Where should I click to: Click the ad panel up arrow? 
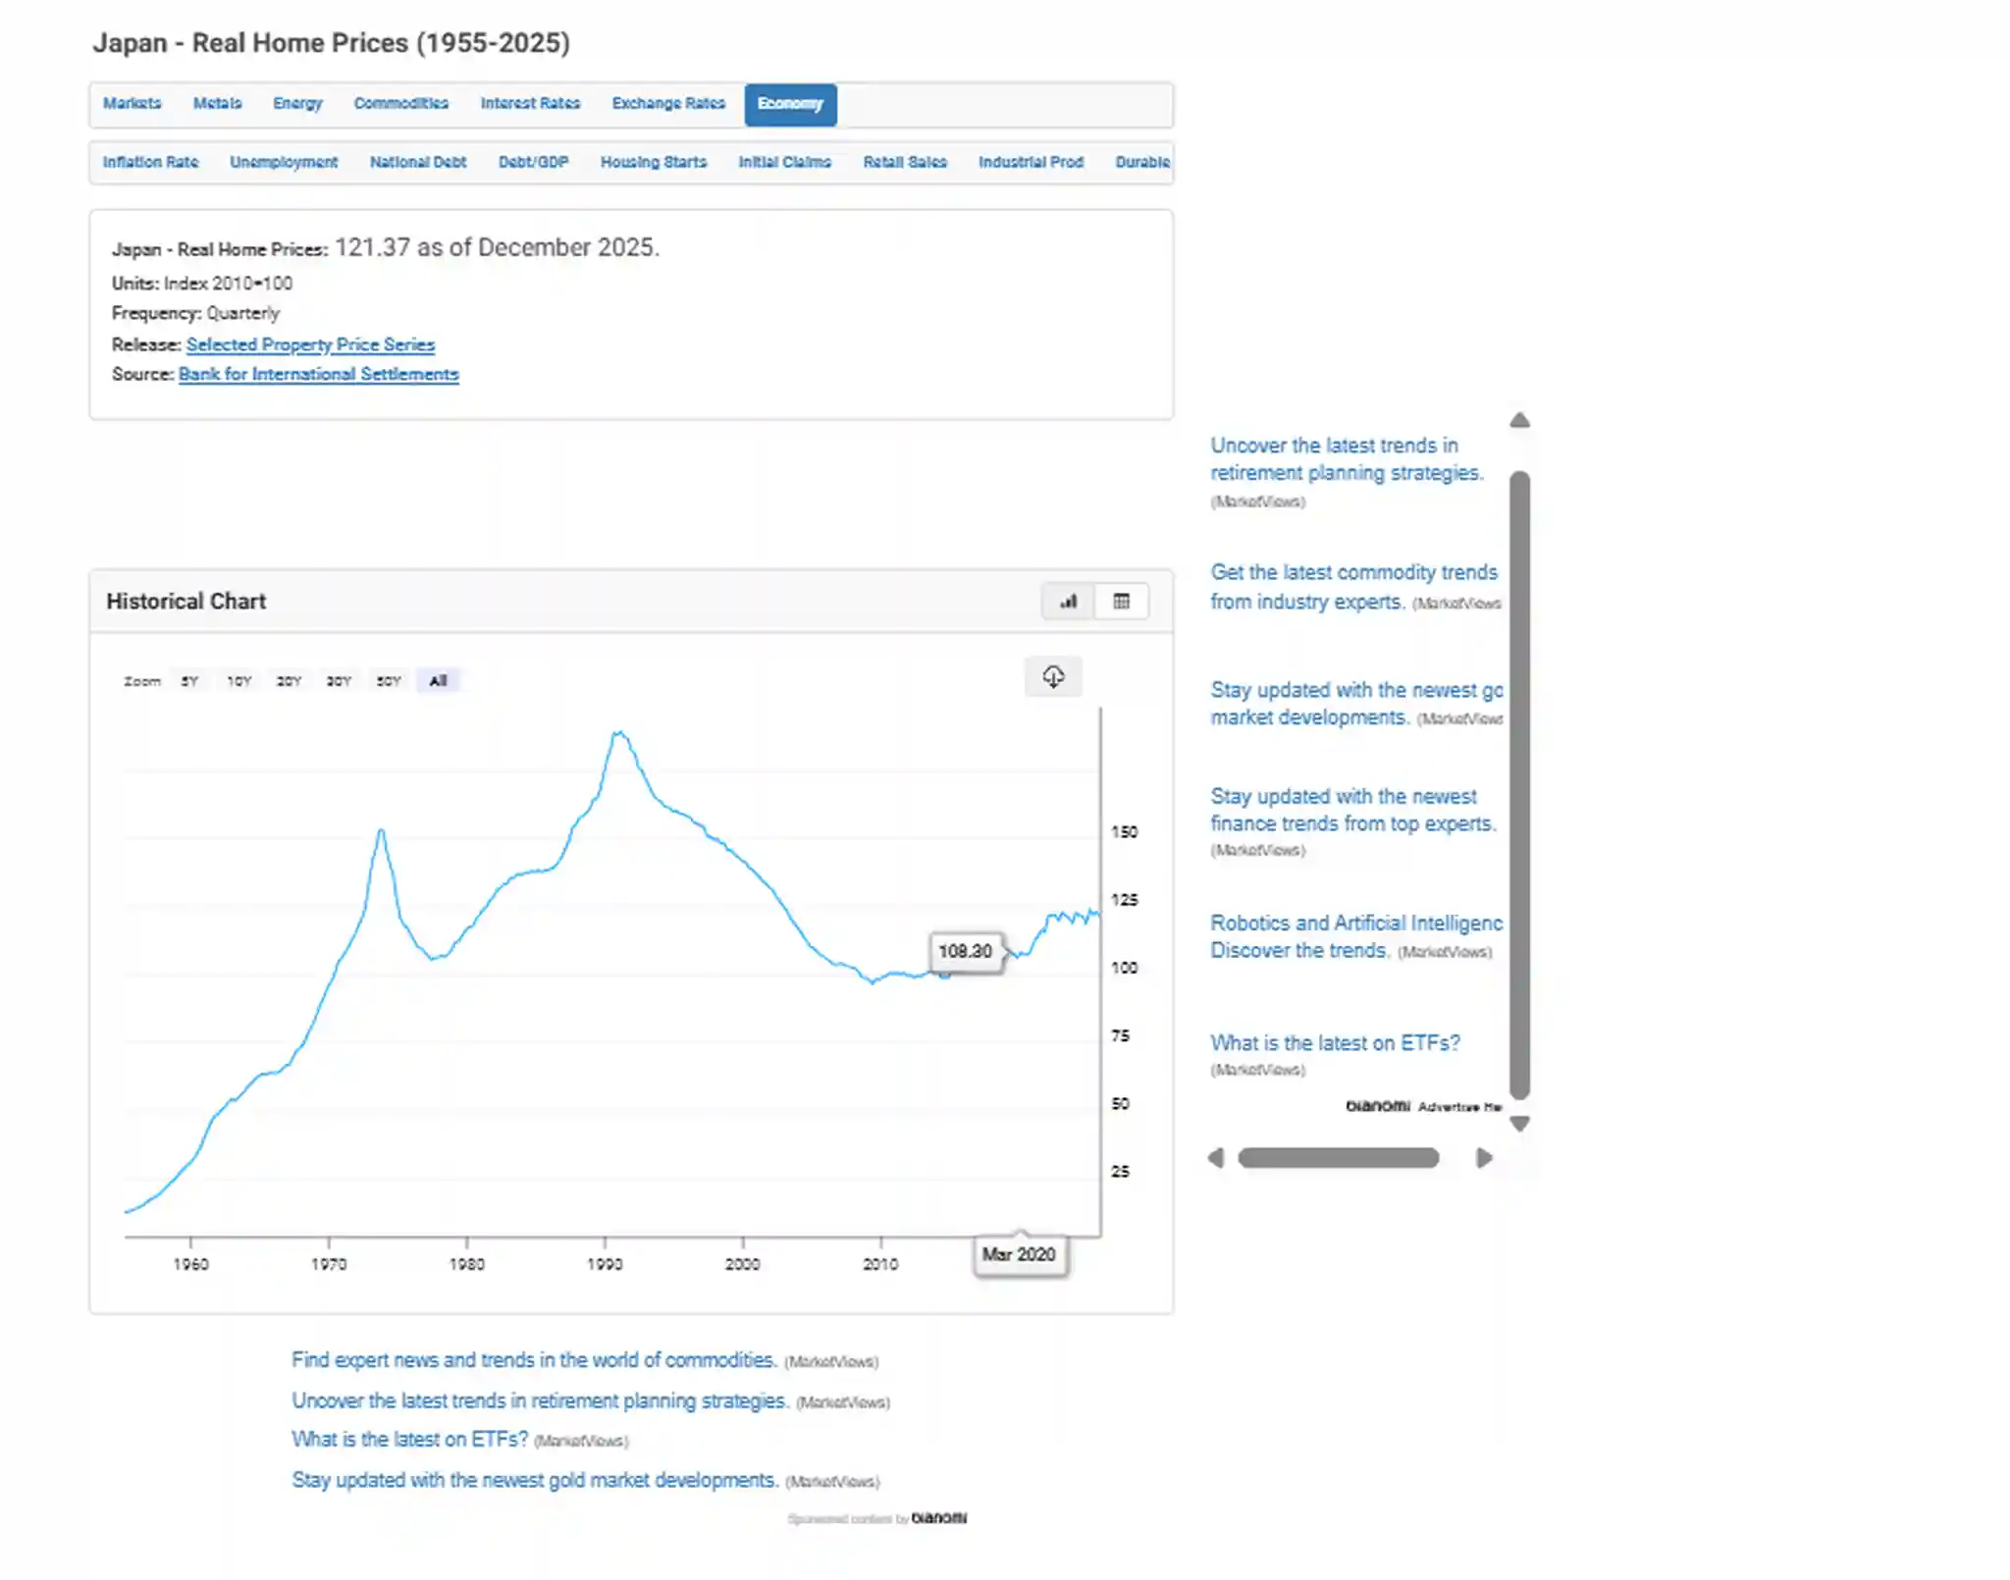point(1519,420)
